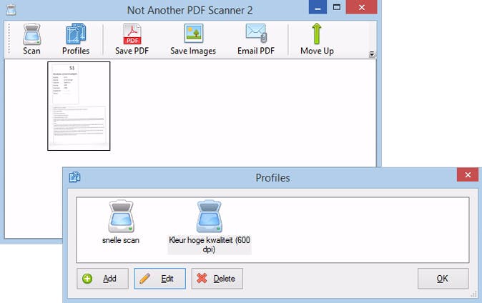
Task: Expand the toolbar overflow arrow
Action: pyautogui.click(x=372, y=54)
